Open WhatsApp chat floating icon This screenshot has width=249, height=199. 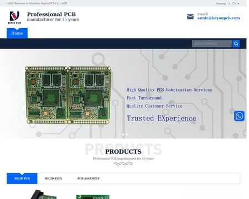(239, 116)
